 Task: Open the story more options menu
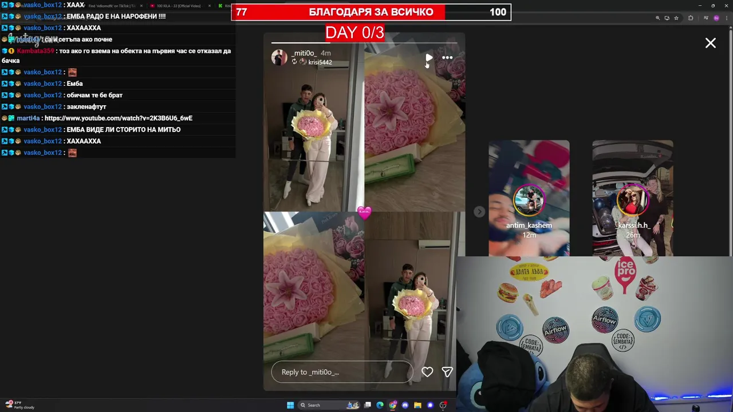coord(447,58)
